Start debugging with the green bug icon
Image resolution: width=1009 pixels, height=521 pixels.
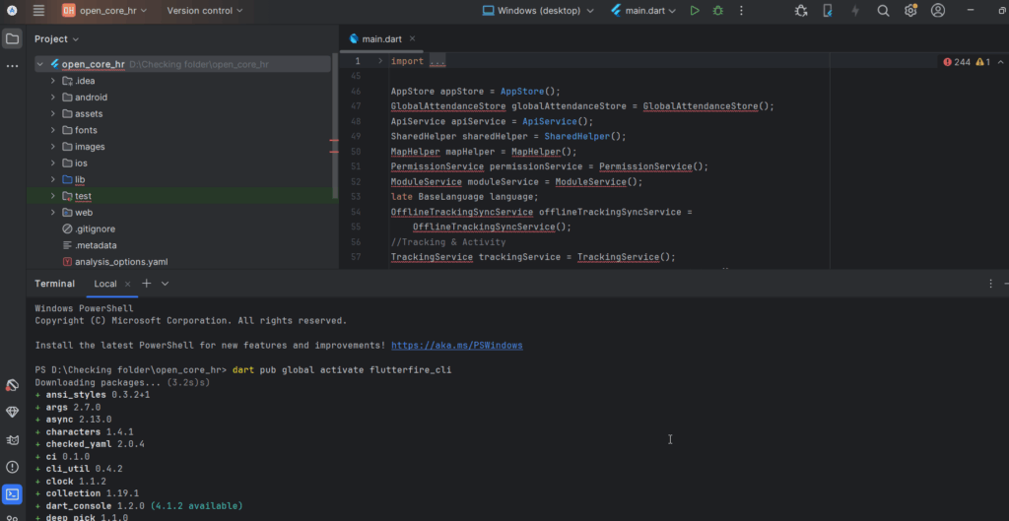tap(718, 11)
